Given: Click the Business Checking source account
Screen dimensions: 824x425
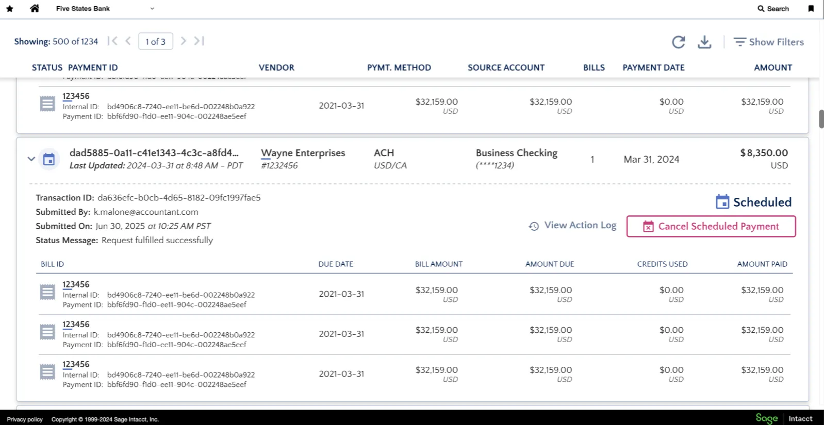Looking at the screenshot, I should click(517, 153).
